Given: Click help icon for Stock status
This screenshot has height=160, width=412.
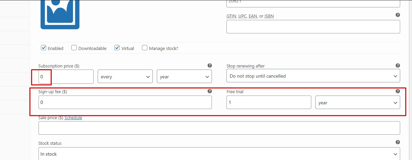Looking at the screenshot, I should tap(398, 142).
